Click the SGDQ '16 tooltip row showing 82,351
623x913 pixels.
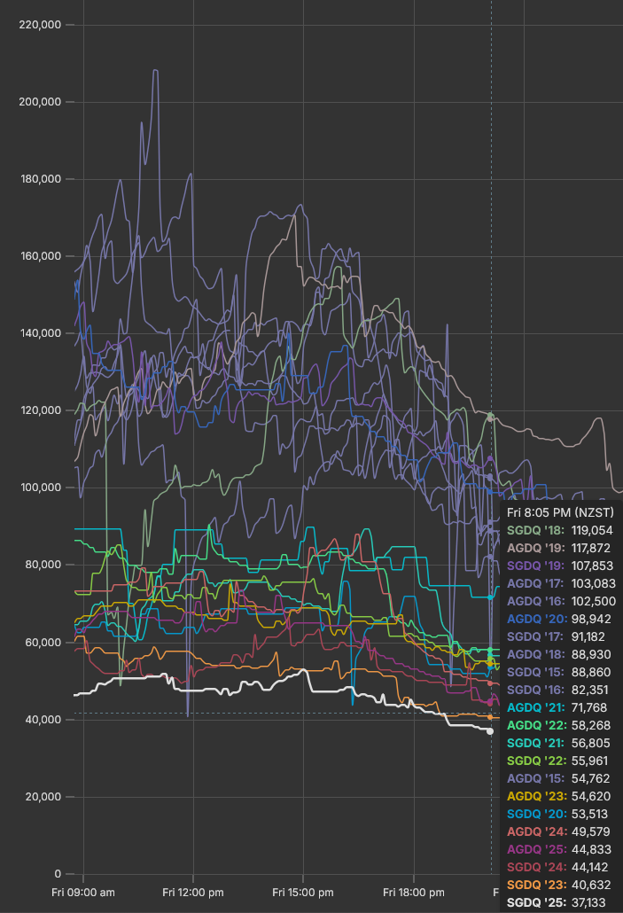[557, 690]
